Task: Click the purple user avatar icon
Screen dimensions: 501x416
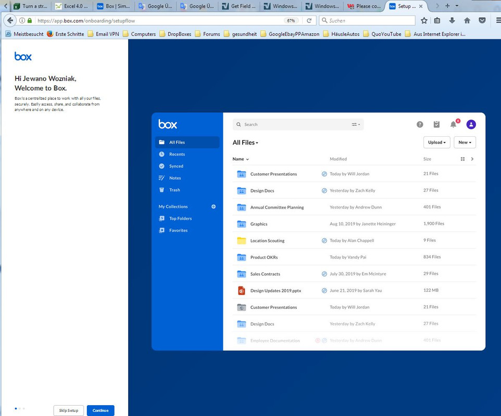Action: coord(471,124)
